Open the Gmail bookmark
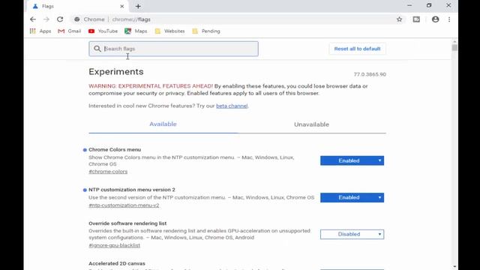 (70, 31)
